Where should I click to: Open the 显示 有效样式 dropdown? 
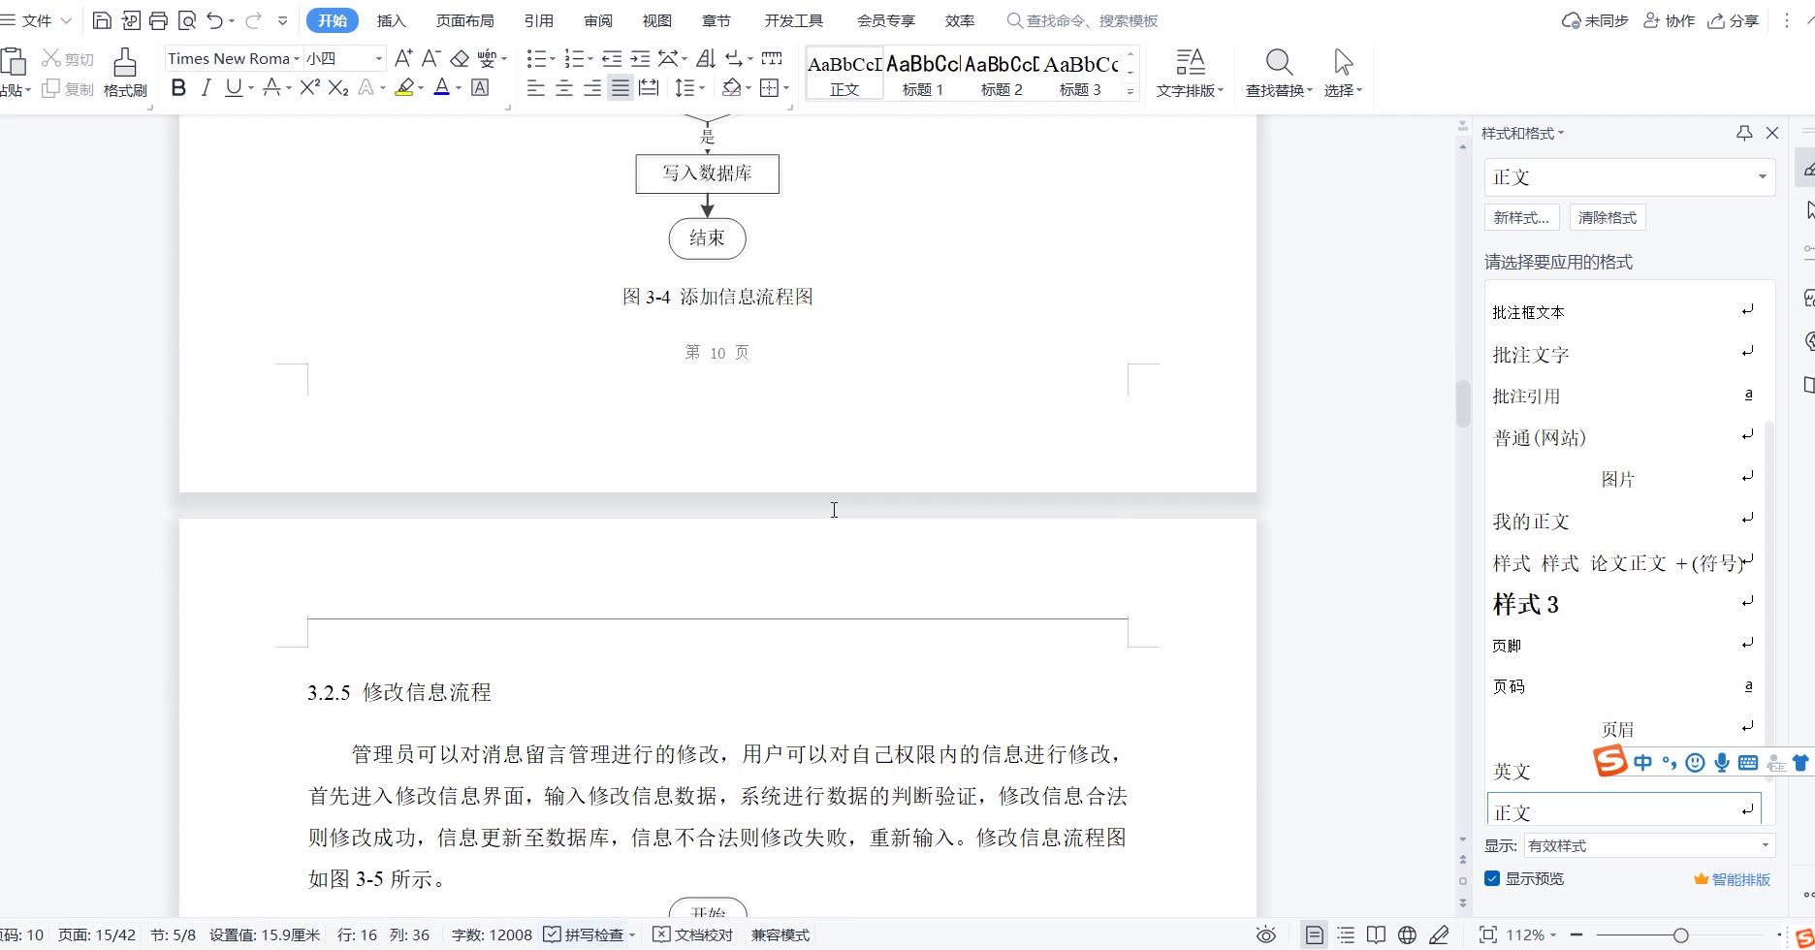pyautogui.click(x=1765, y=845)
